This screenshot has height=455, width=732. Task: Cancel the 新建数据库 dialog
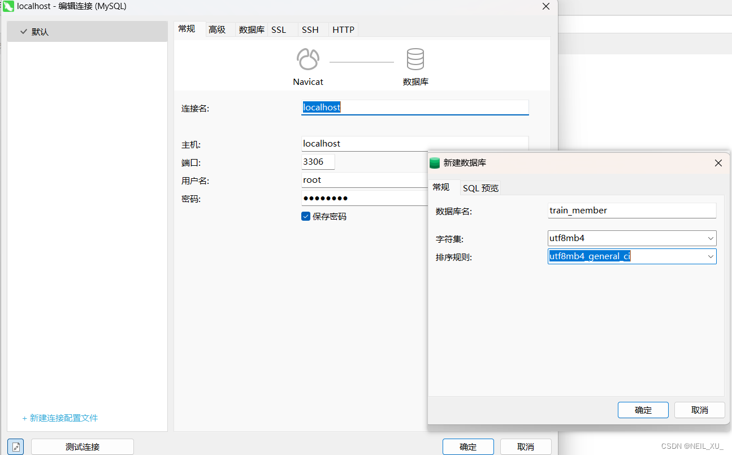[x=700, y=410]
